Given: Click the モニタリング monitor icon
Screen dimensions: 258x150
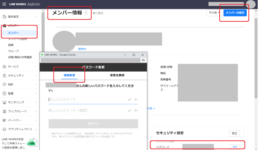Looking at the screenshot, I should 4,102.
